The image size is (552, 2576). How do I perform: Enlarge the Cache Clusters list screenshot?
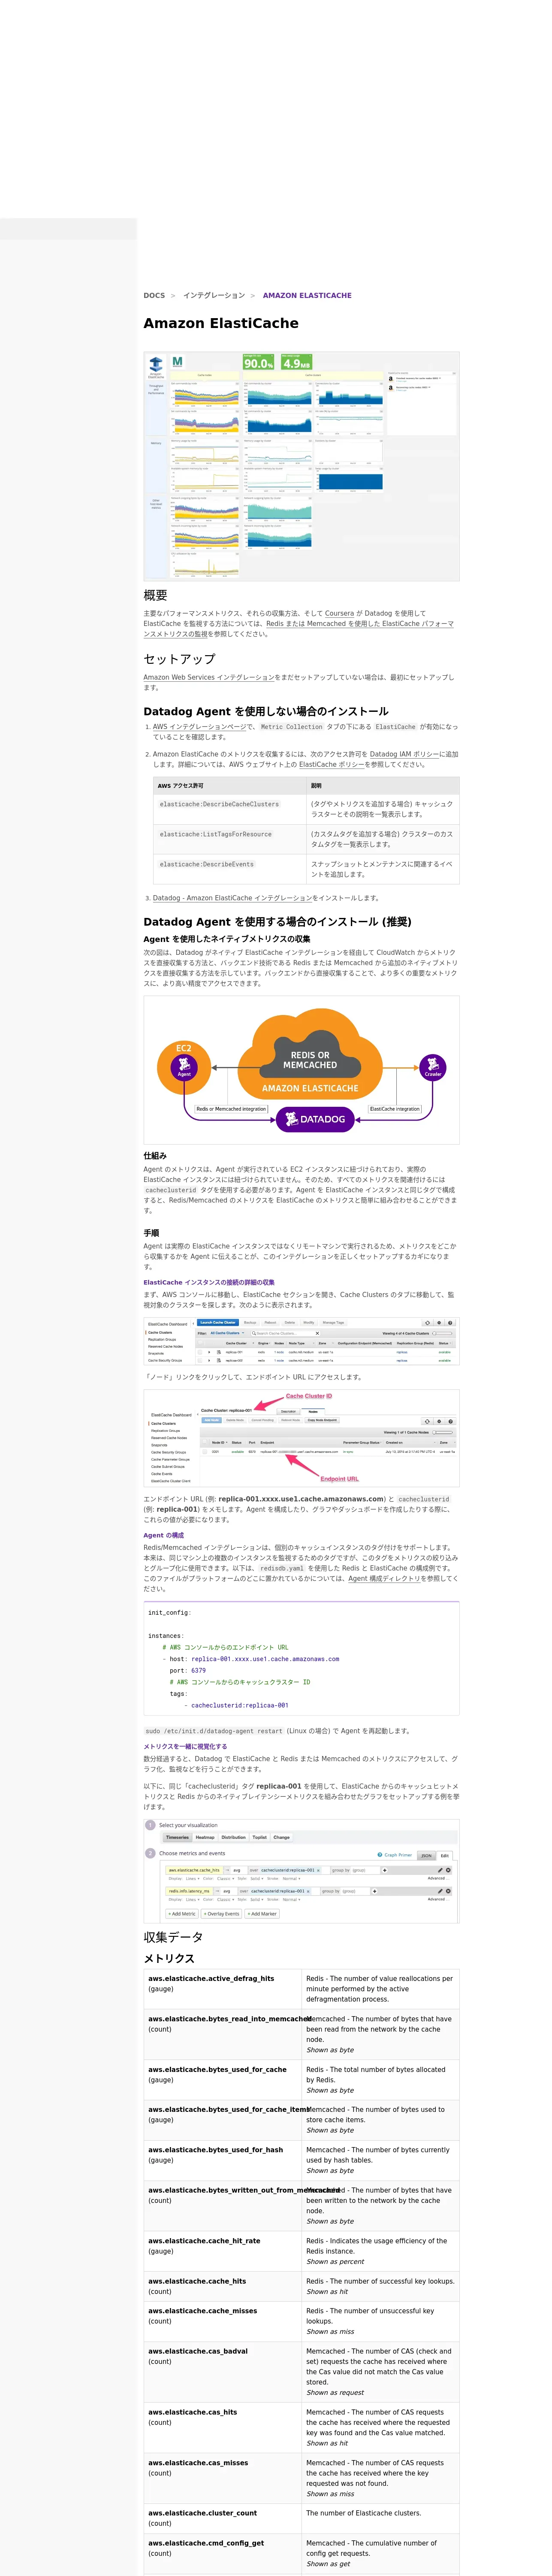302,1341
